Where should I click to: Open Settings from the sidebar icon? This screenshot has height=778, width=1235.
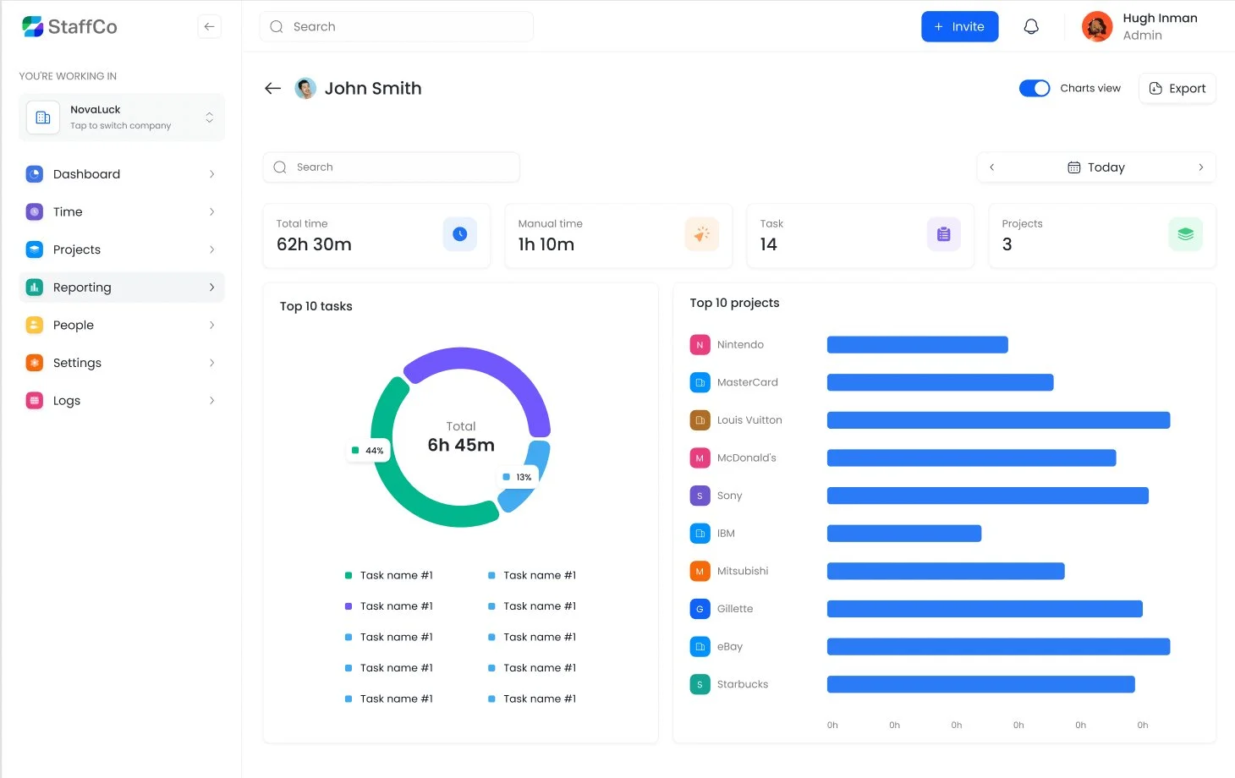[34, 362]
